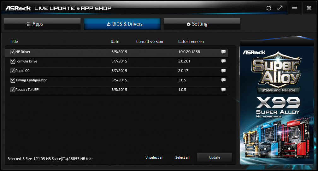
Task: Uncheck the Restart To UEFI checkbox
Action: [x=13, y=90]
